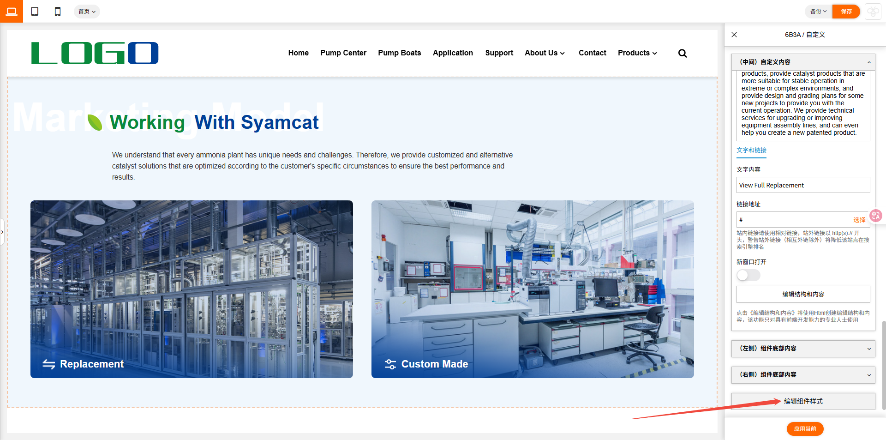886x440 pixels.
Task: Click the LOGO image in the header
Action: coord(95,53)
